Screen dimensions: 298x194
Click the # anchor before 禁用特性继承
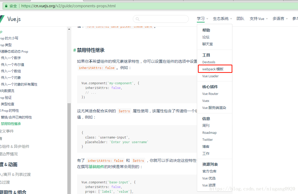(74, 50)
